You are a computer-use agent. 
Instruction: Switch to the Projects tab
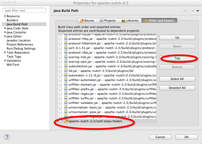pos(108,20)
